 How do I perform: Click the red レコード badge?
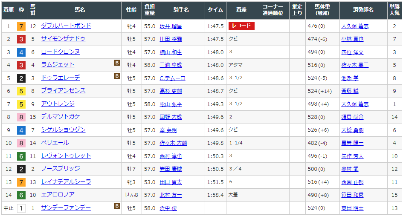[241, 26]
